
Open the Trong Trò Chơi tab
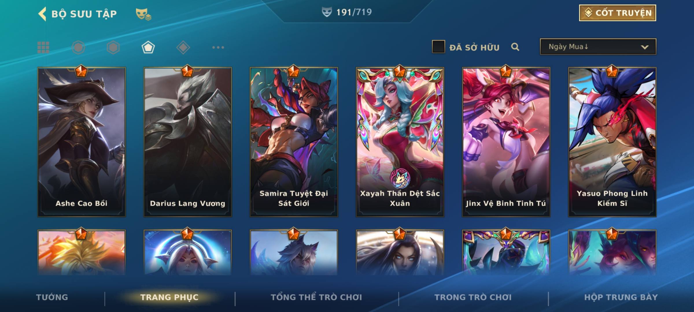click(x=473, y=297)
